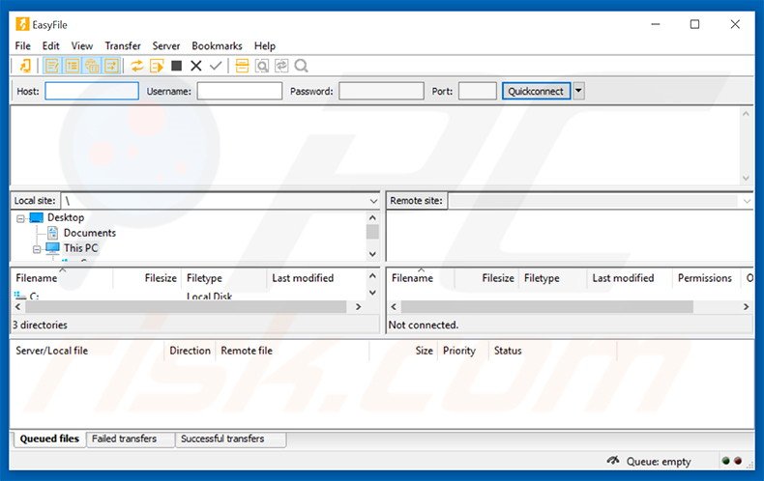
Task: Click message log scroll up arrow
Action: (746, 113)
